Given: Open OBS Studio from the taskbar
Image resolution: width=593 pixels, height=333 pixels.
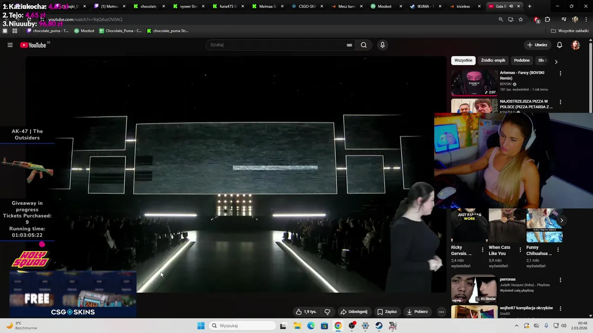Looking at the screenshot, I should click(x=352, y=326).
